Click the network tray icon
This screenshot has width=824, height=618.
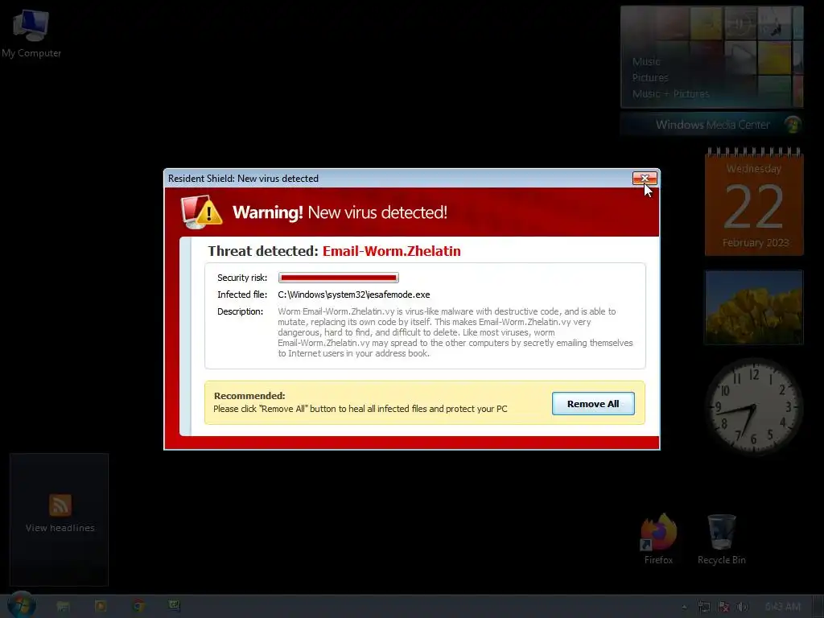point(704,607)
